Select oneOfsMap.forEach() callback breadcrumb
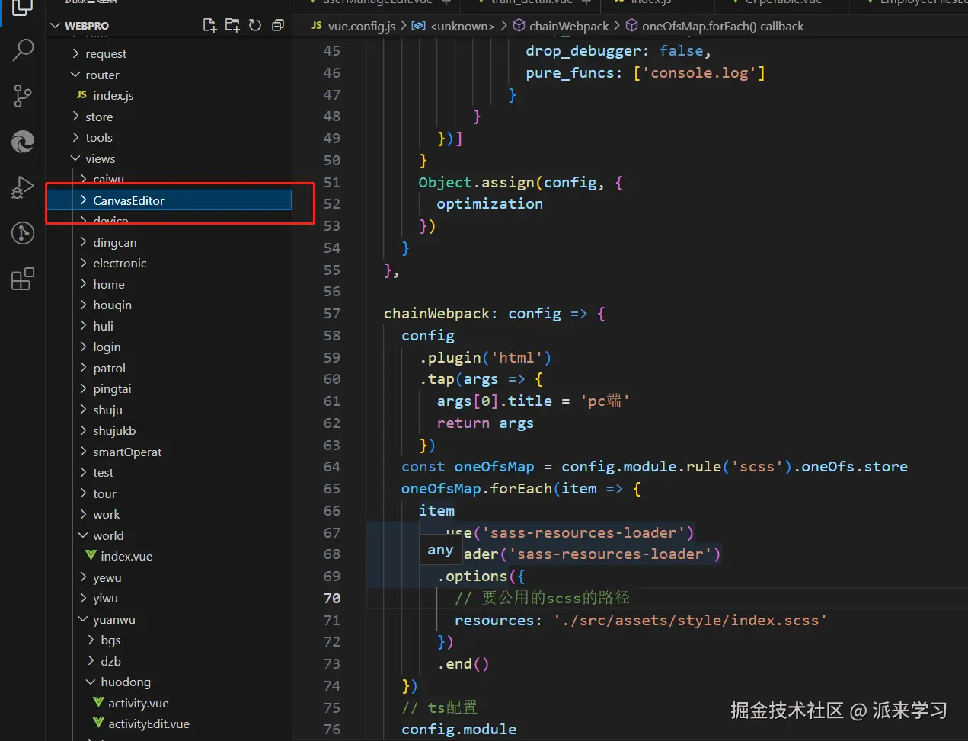 (723, 26)
